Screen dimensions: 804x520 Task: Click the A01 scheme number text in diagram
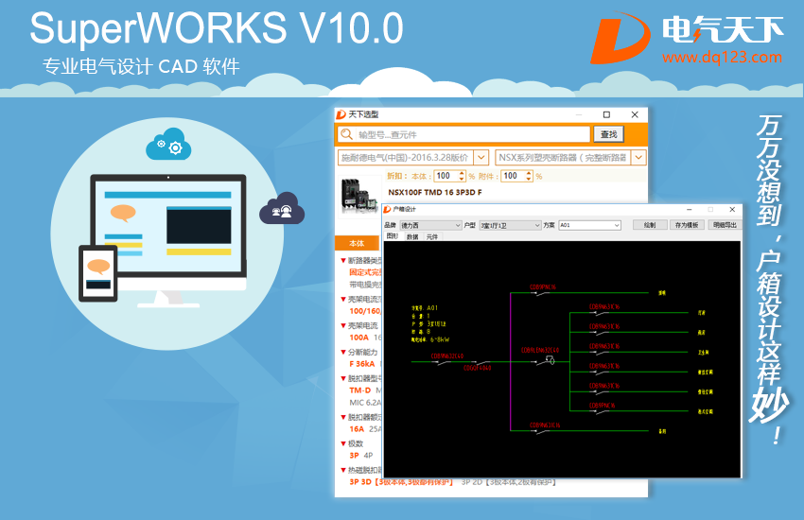click(432, 308)
